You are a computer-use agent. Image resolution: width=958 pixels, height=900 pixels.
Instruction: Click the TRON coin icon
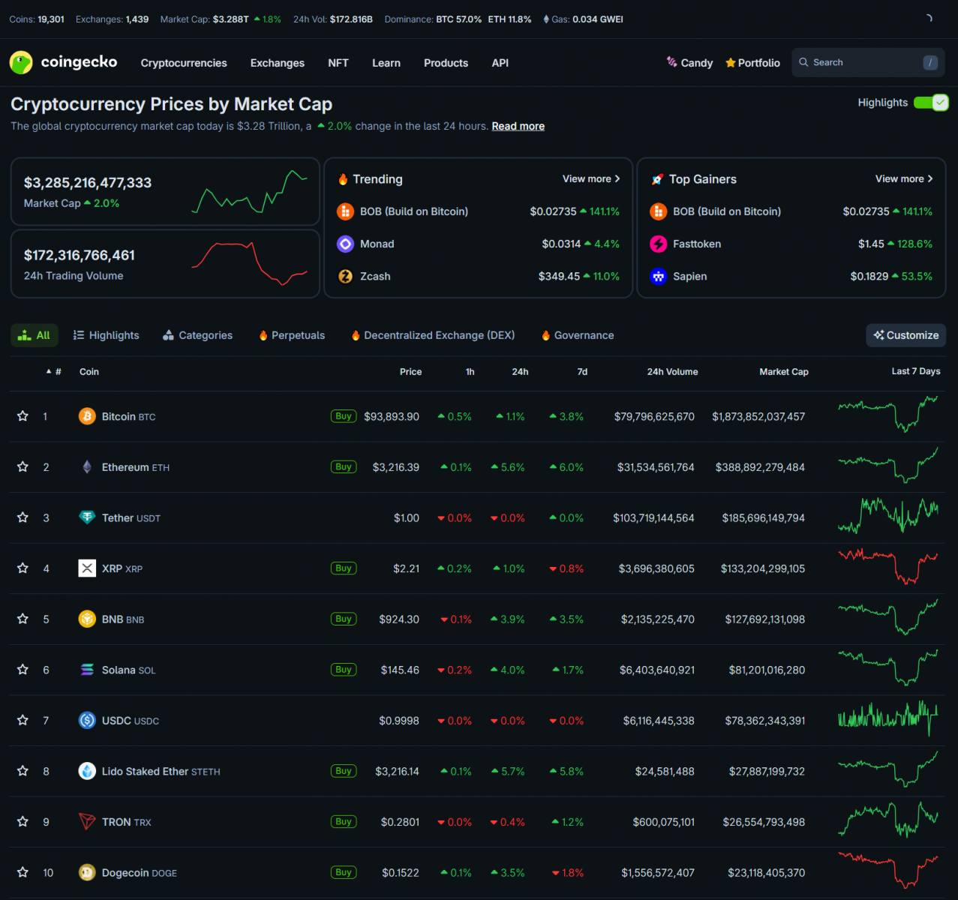87,822
